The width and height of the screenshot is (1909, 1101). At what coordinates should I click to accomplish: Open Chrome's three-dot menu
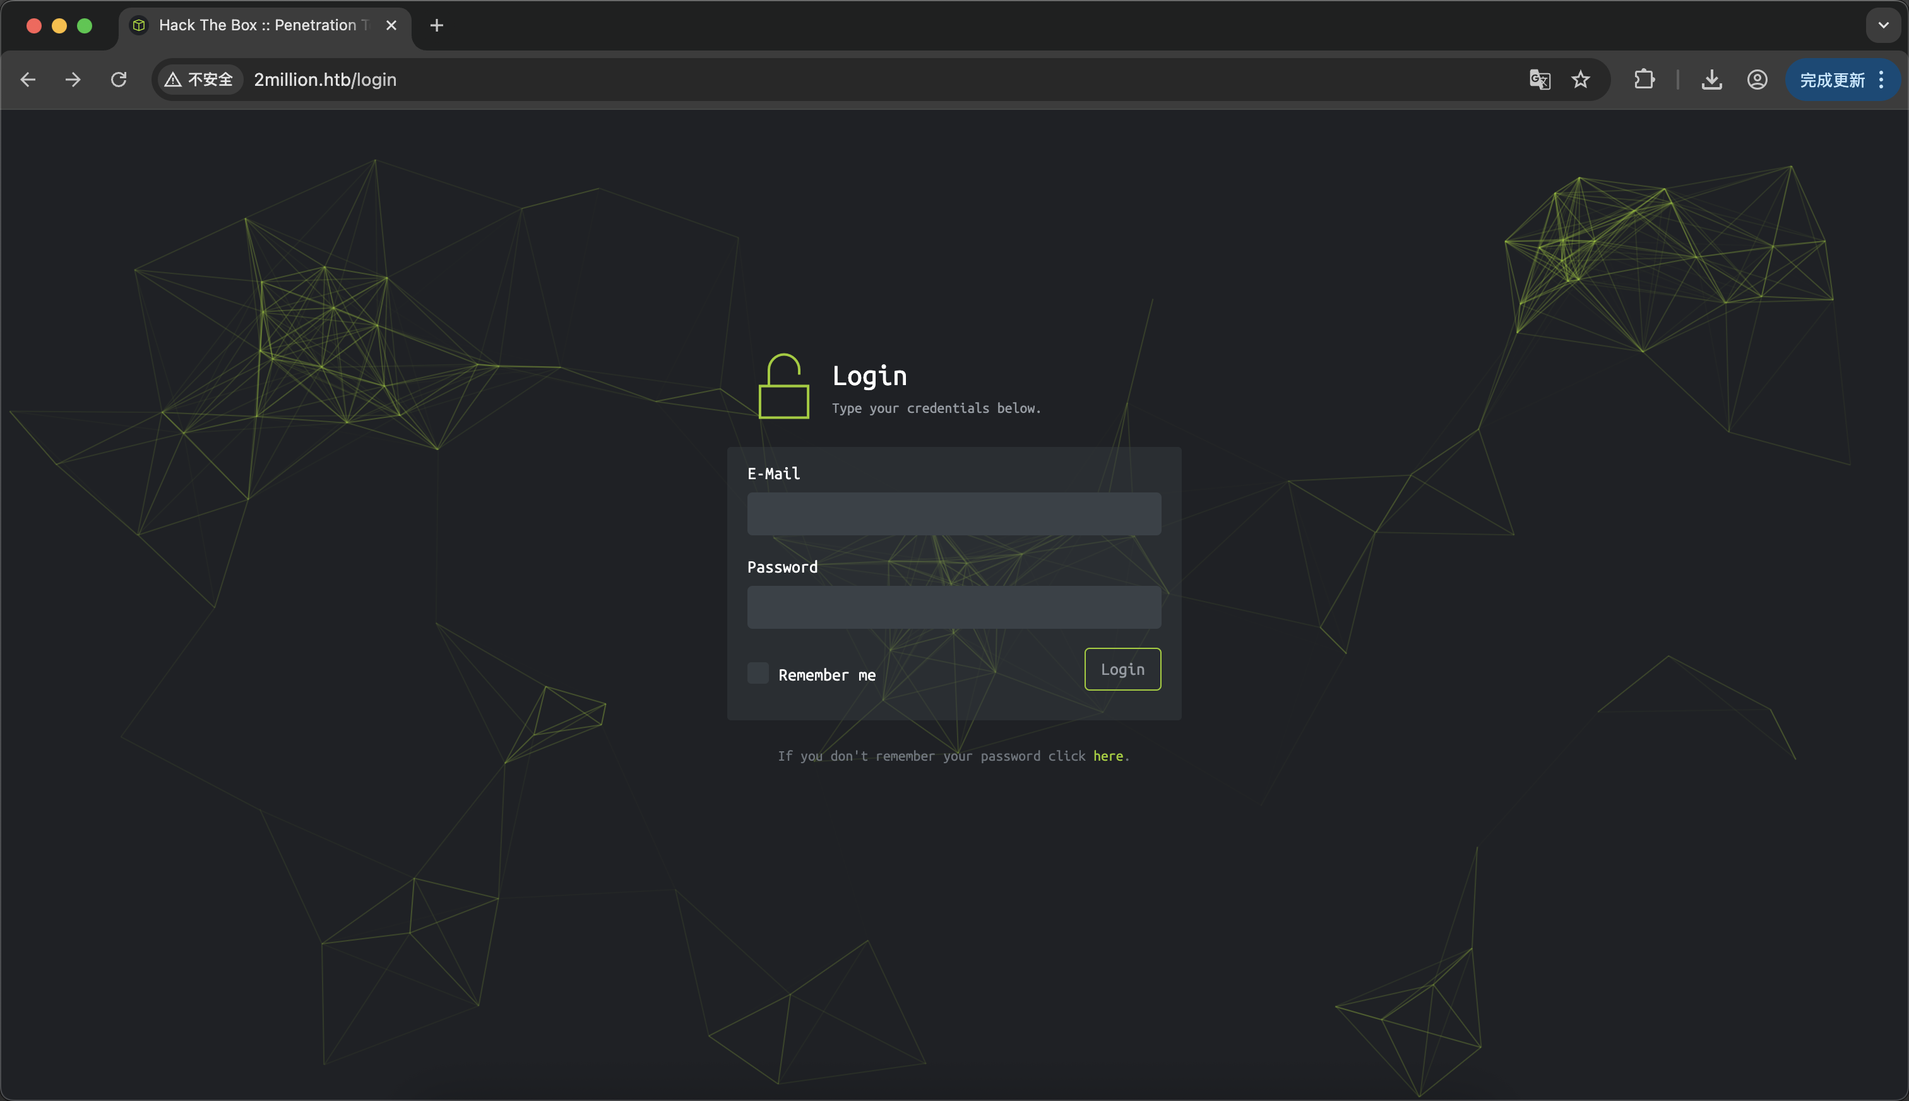coord(1881,80)
